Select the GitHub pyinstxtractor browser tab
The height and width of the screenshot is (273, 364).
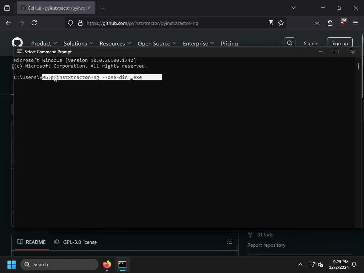[x=56, y=8]
